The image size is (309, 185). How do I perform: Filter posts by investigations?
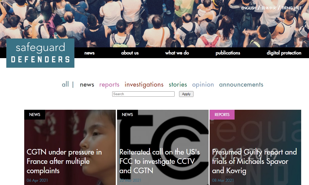point(144,85)
